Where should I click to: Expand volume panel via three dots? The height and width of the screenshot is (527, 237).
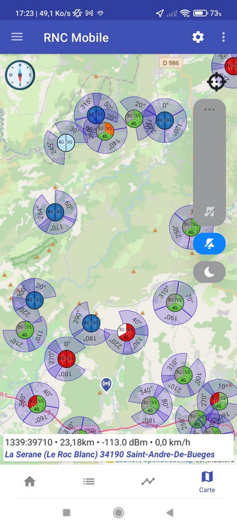pyautogui.click(x=209, y=109)
